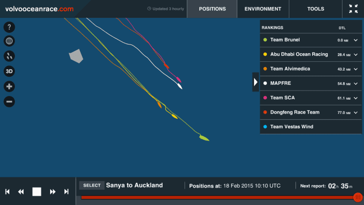Click the Team Alvimedica name
The width and height of the screenshot is (364, 205).
coord(290,69)
